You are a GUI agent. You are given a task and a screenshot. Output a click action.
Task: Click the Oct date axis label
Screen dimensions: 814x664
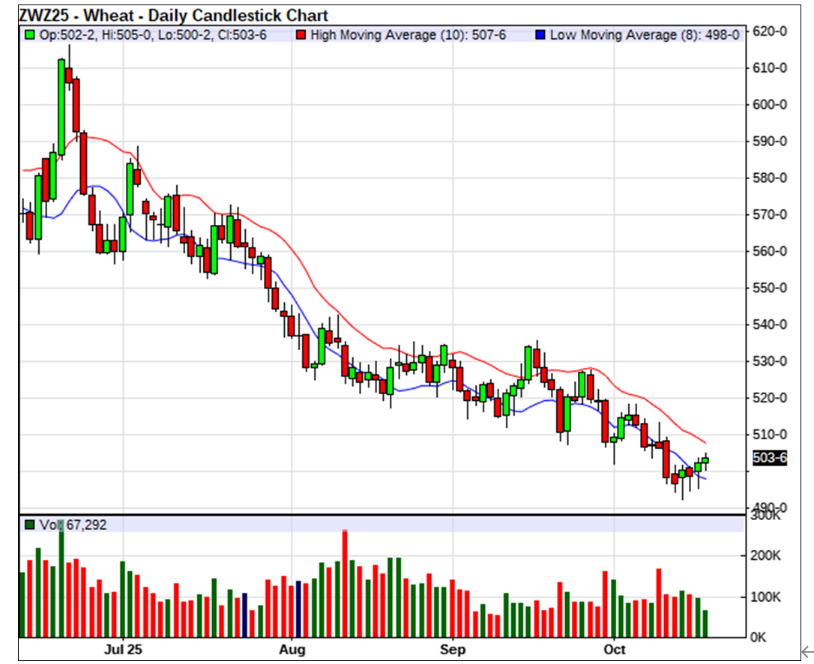614,649
